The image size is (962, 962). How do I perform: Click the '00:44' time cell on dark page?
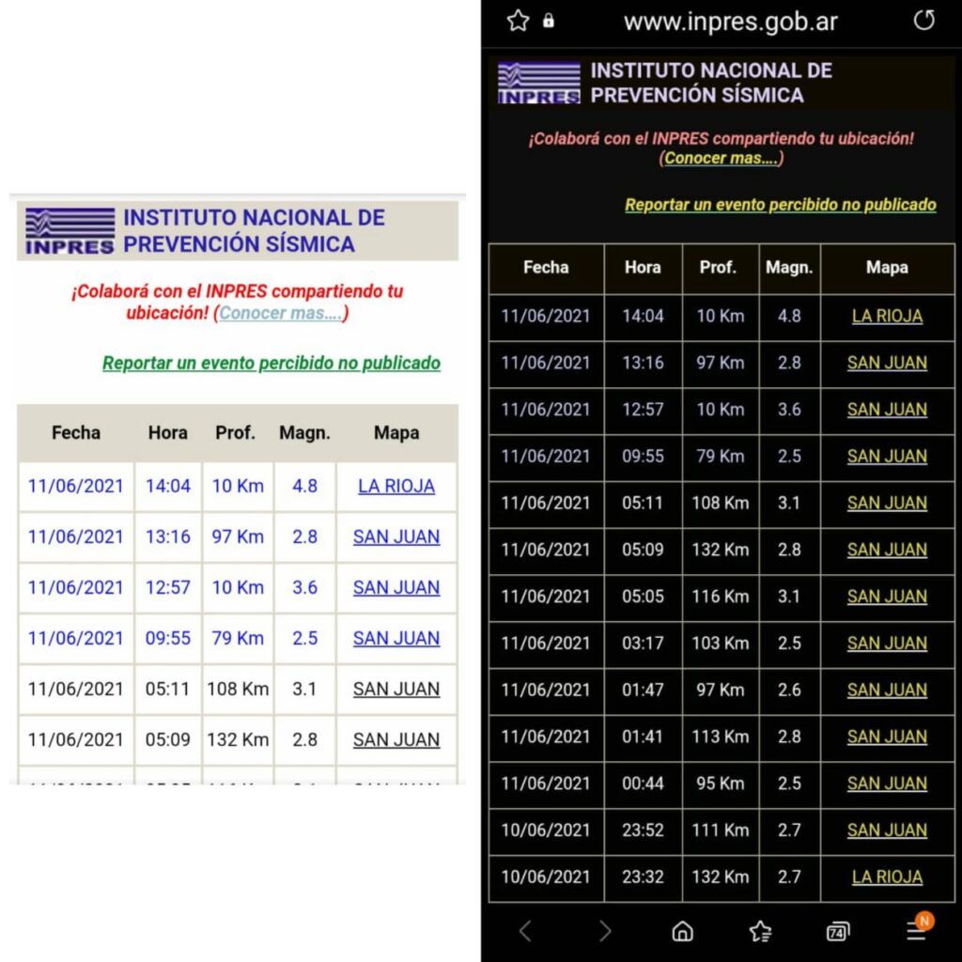(x=643, y=784)
